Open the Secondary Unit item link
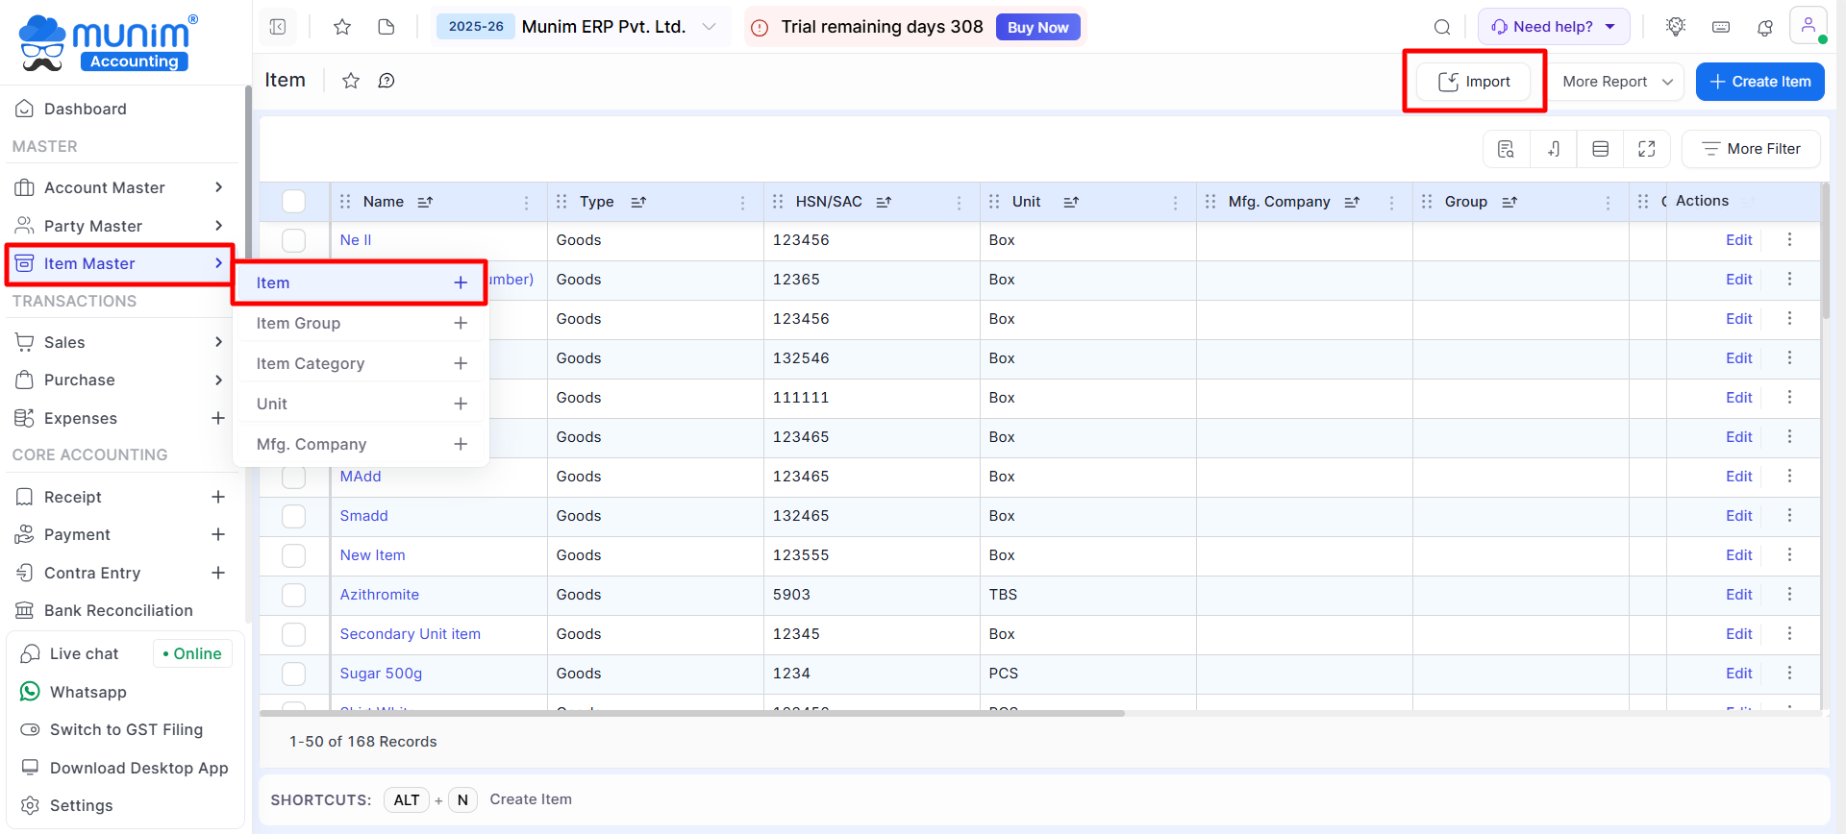 [411, 634]
